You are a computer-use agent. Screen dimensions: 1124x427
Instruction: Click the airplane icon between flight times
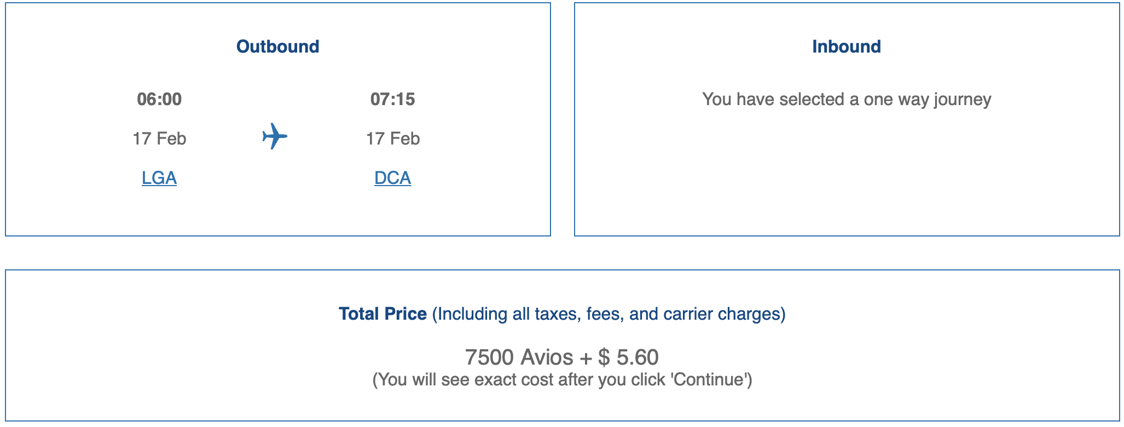point(275,136)
